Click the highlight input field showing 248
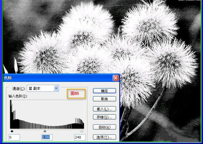Image resolution: width=203 pixels, height=144 pixels. (x=80, y=137)
